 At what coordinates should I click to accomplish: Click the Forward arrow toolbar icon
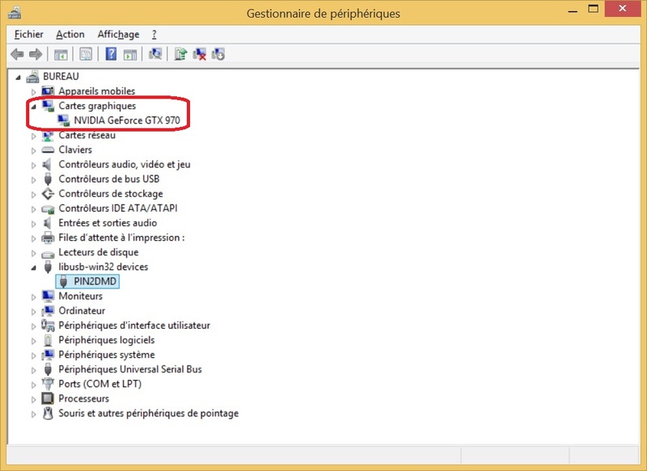[36, 54]
